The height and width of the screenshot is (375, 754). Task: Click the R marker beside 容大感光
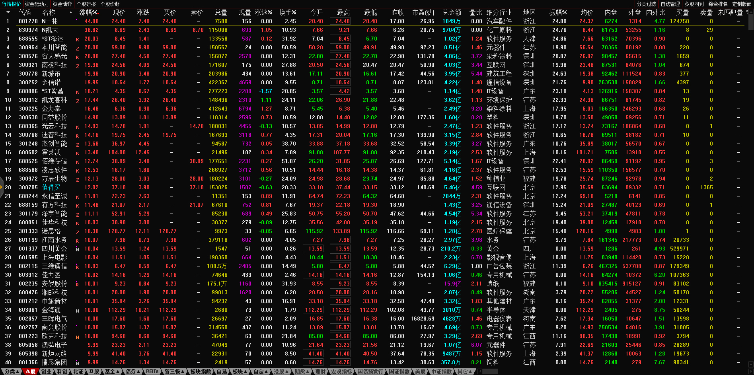point(77,57)
